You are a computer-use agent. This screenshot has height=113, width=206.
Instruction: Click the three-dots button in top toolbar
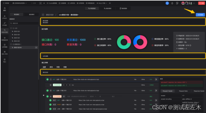[40, 3]
